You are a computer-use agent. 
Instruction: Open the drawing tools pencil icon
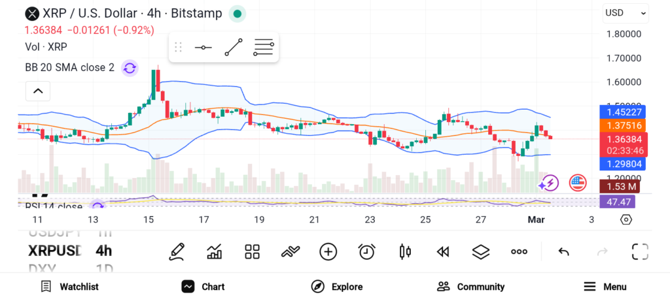click(176, 251)
